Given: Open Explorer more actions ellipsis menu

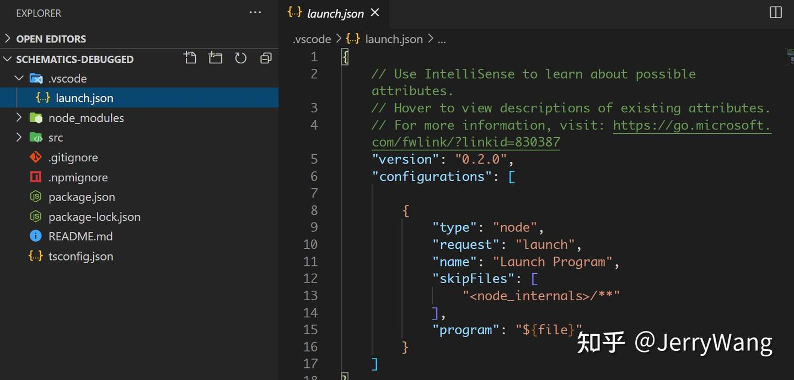Looking at the screenshot, I should (x=255, y=13).
